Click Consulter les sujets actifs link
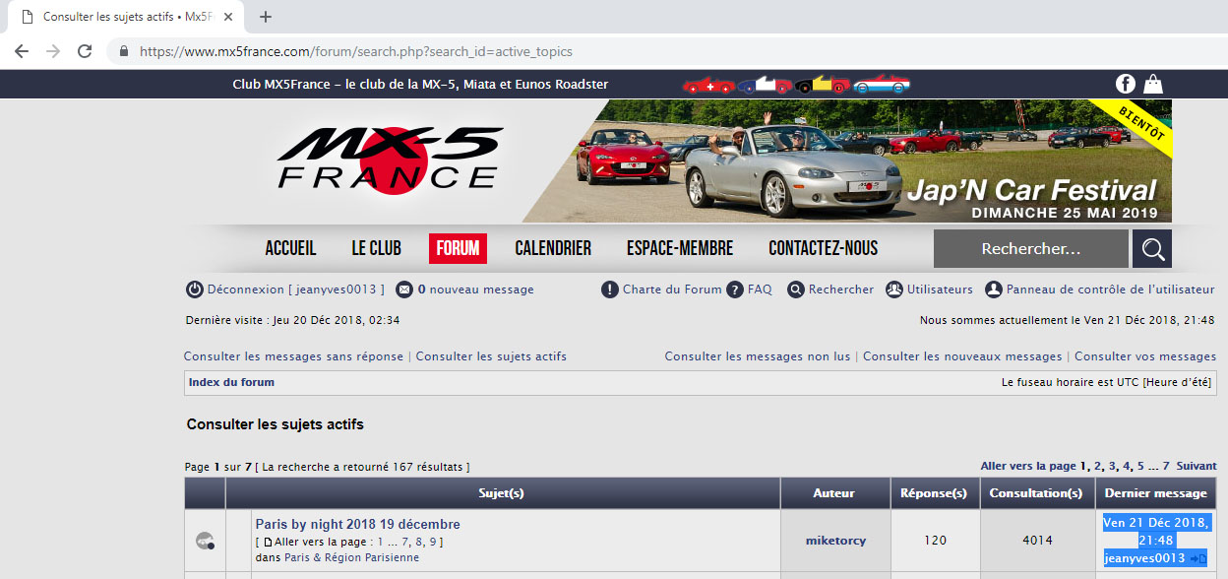This screenshot has width=1228, height=579. pos(491,356)
